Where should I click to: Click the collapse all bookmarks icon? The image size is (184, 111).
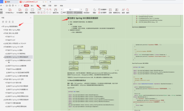point(6,22)
